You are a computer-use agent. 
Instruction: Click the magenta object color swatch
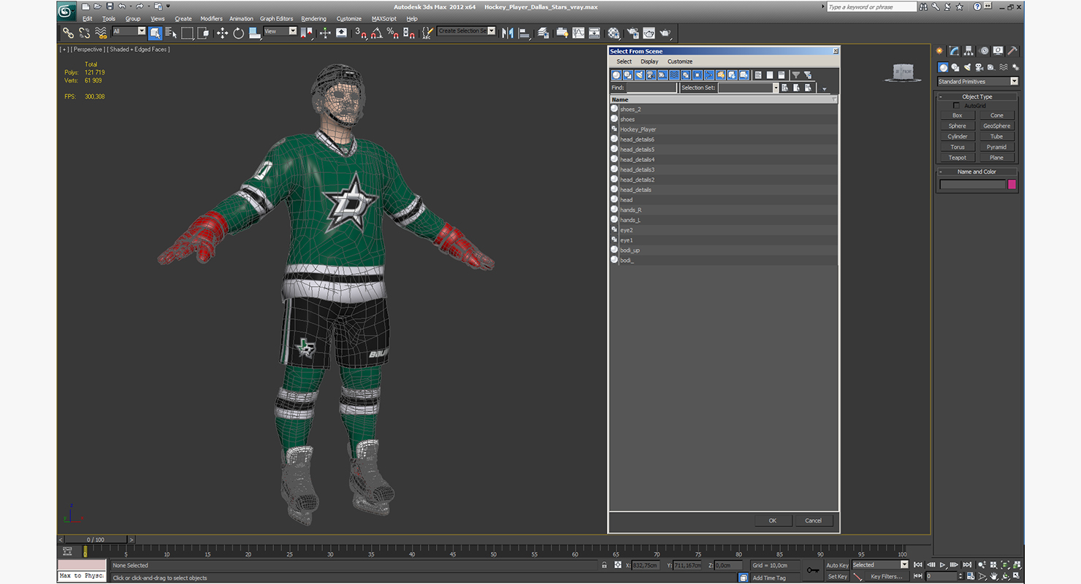point(1012,185)
